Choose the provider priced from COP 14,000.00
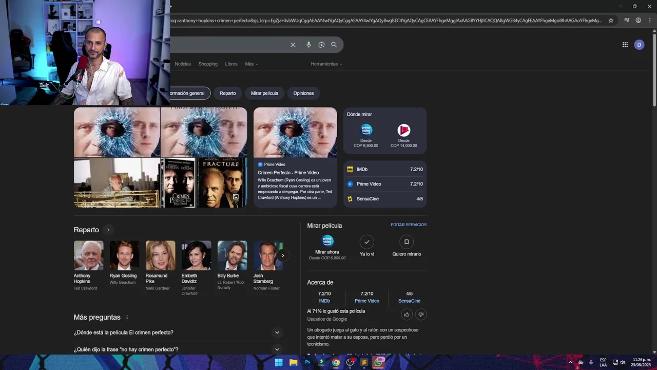 (404, 136)
